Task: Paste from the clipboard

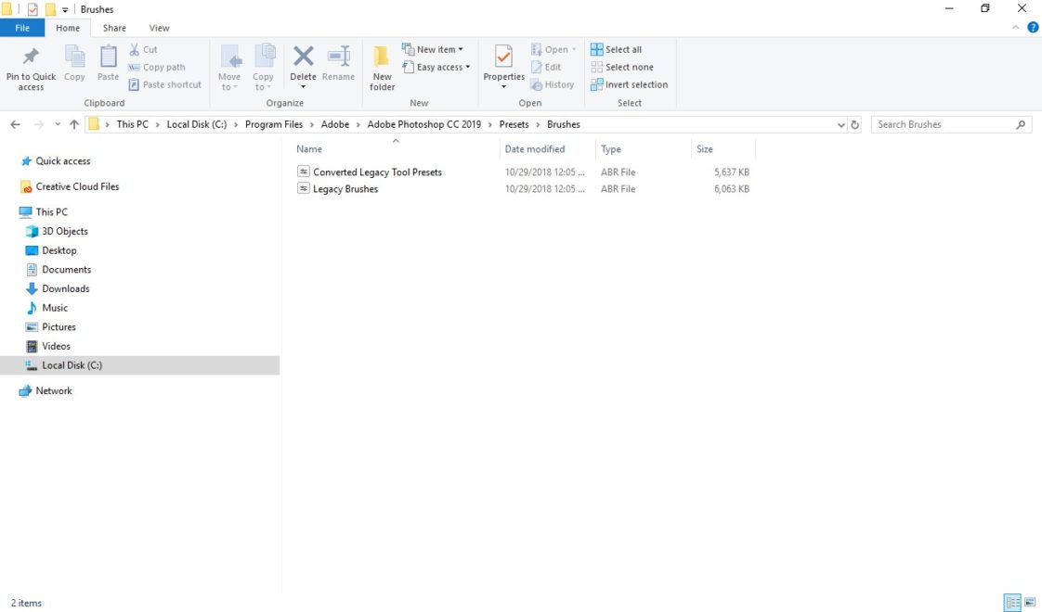Action: [x=108, y=67]
